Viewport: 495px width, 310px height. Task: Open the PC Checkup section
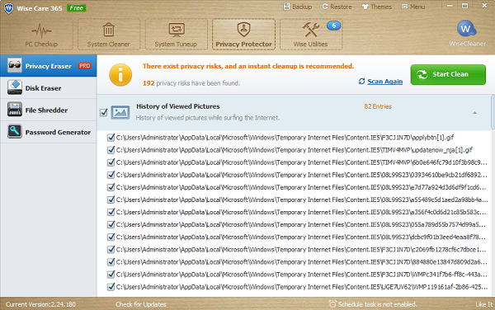41,35
